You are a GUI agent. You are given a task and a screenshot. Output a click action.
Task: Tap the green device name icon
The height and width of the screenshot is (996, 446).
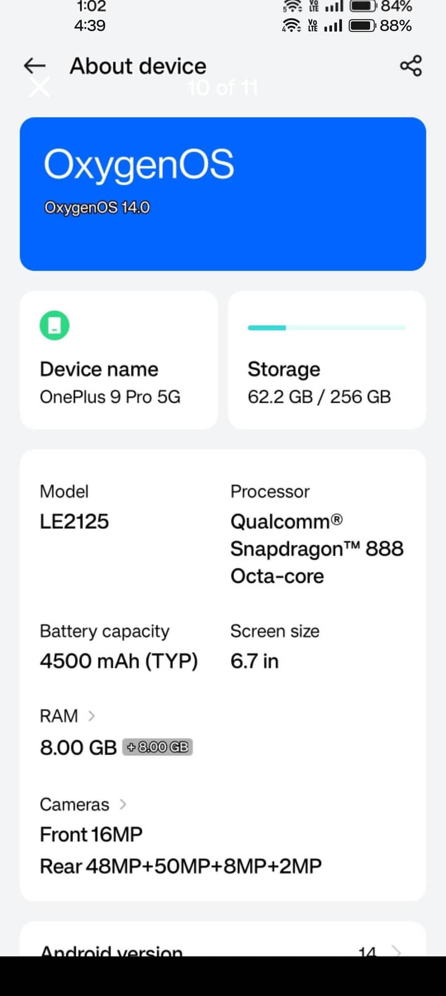pyautogui.click(x=54, y=325)
